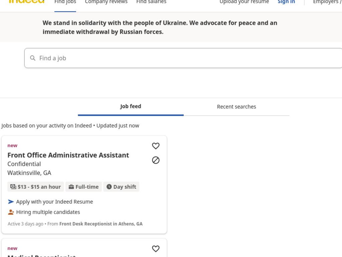This screenshot has width=342, height=257.
Task: Click the Active 3 days ago text
Action: coord(25,224)
